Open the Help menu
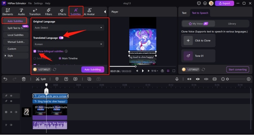Viewport: 254px width, 135px height. [x=48, y=3]
